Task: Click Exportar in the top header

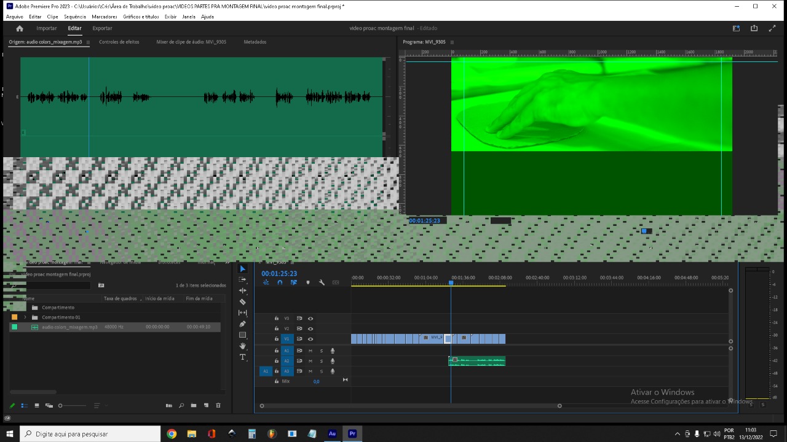Action: point(102,28)
